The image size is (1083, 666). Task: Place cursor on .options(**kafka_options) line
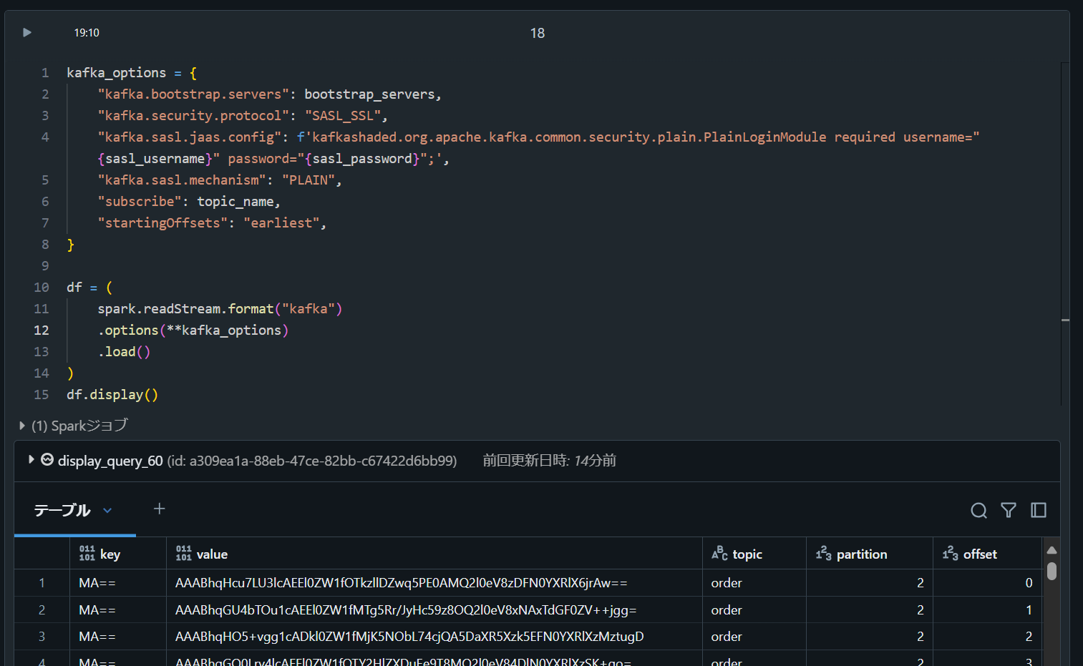pyautogui.click(x=193, y=330)
